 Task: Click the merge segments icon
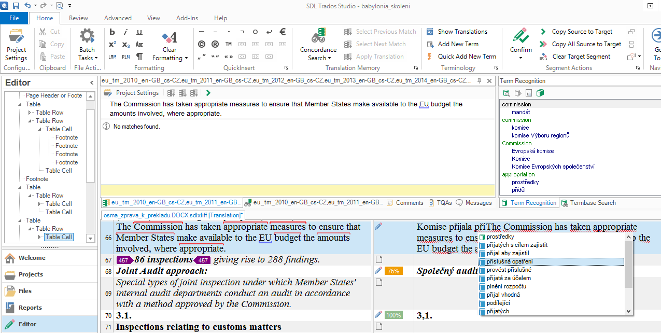pyautogui.click(x=631, y=32)
